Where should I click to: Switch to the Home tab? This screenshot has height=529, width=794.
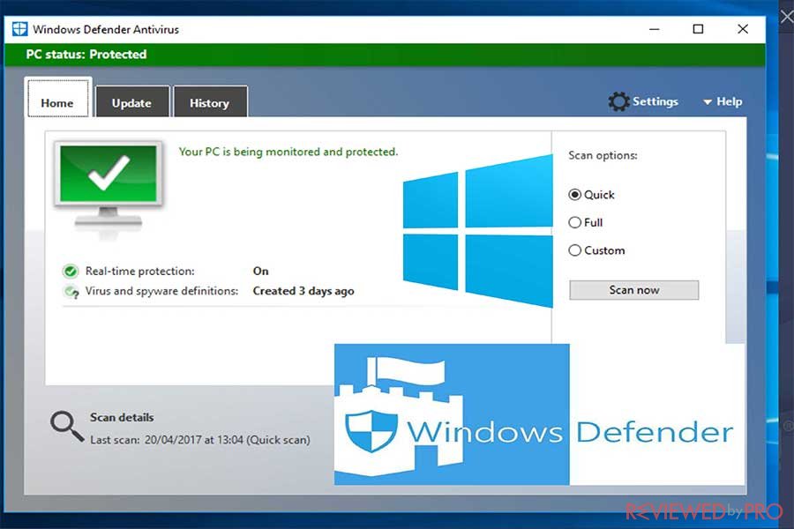click(57, 98)
